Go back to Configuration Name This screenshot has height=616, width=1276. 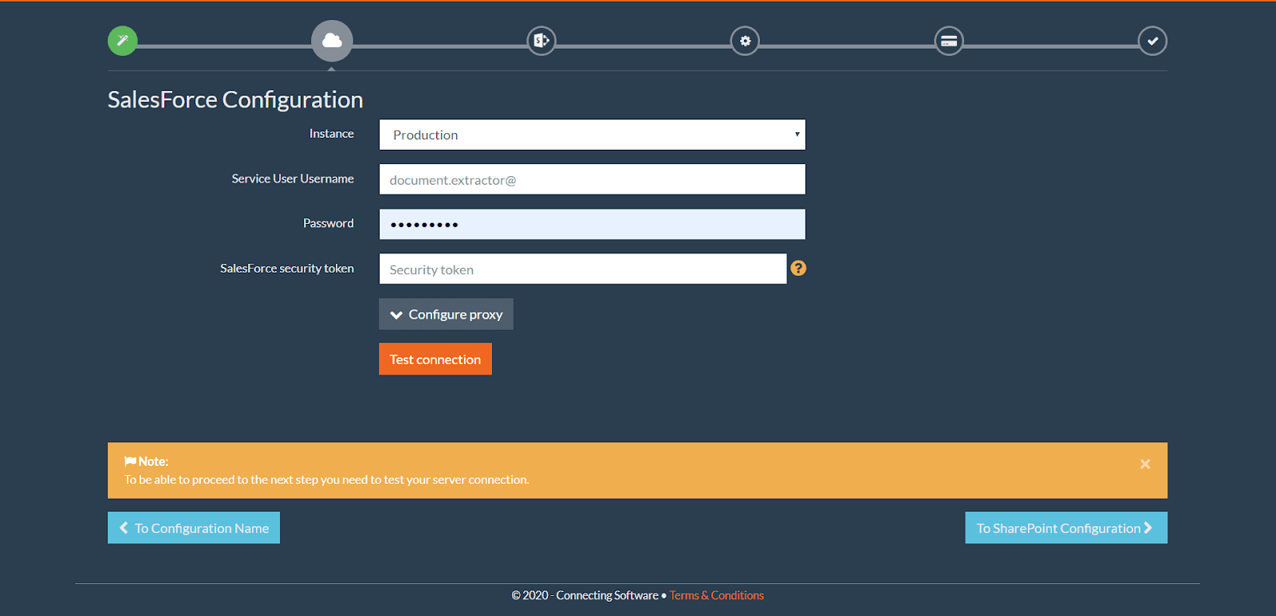click(x=194, y=528)
